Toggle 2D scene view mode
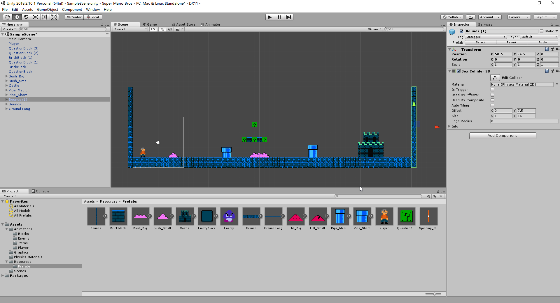The image size is (560, 303). click(x=153, y=29)
